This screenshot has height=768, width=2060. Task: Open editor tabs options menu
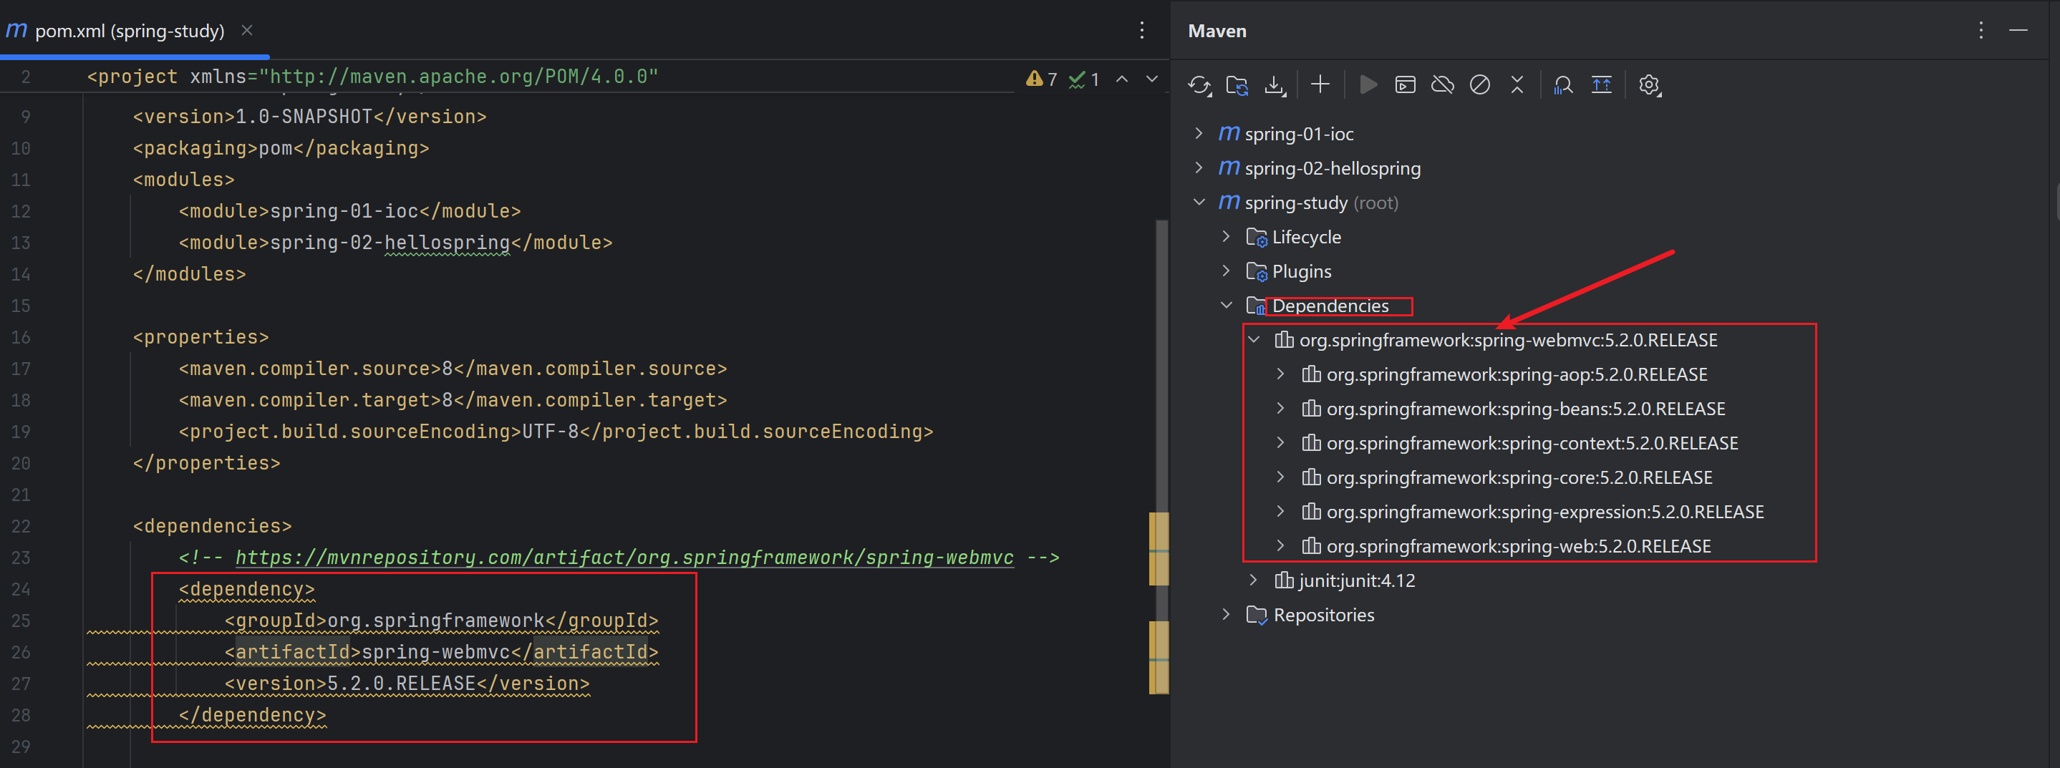point(1142,30)
